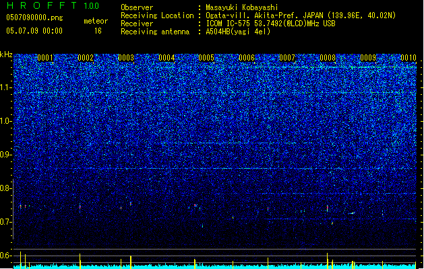Click the 1.1 kHz axis label

point(5,87)
